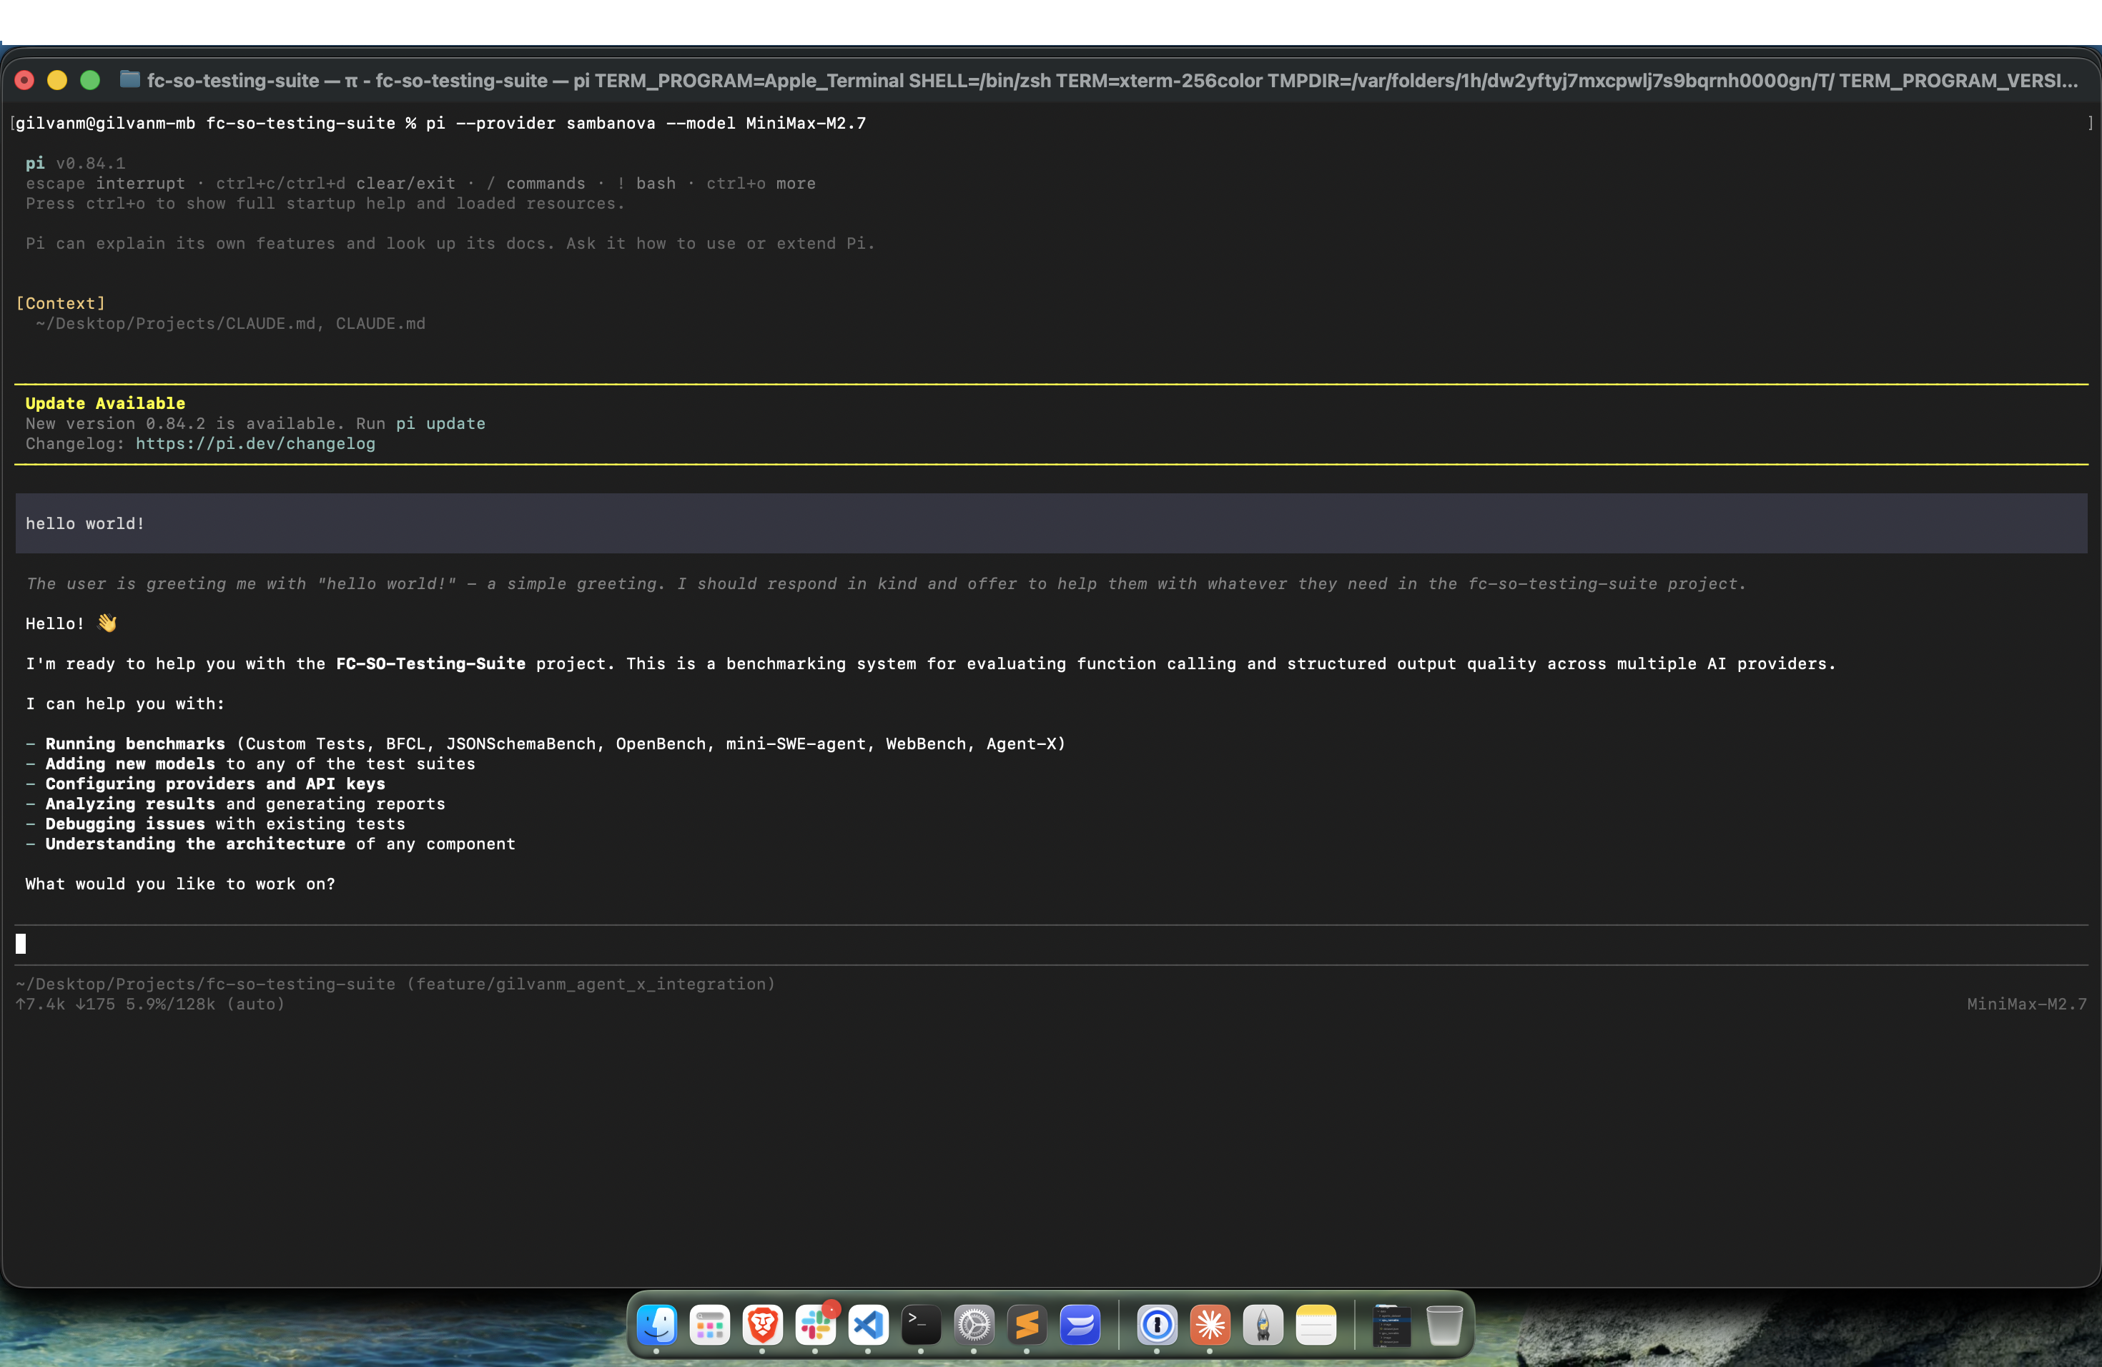The width and height of the screenshot is (2102, 1367).
Task: Click the 'pi update' command text
Action: point(440,423)
